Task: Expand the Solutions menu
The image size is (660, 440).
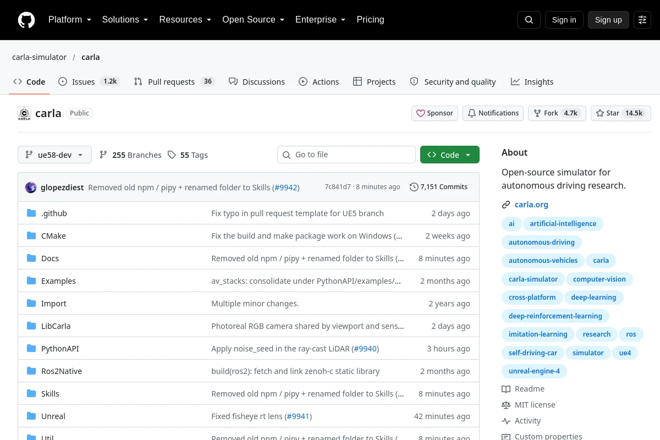Action: click(125, 20)
